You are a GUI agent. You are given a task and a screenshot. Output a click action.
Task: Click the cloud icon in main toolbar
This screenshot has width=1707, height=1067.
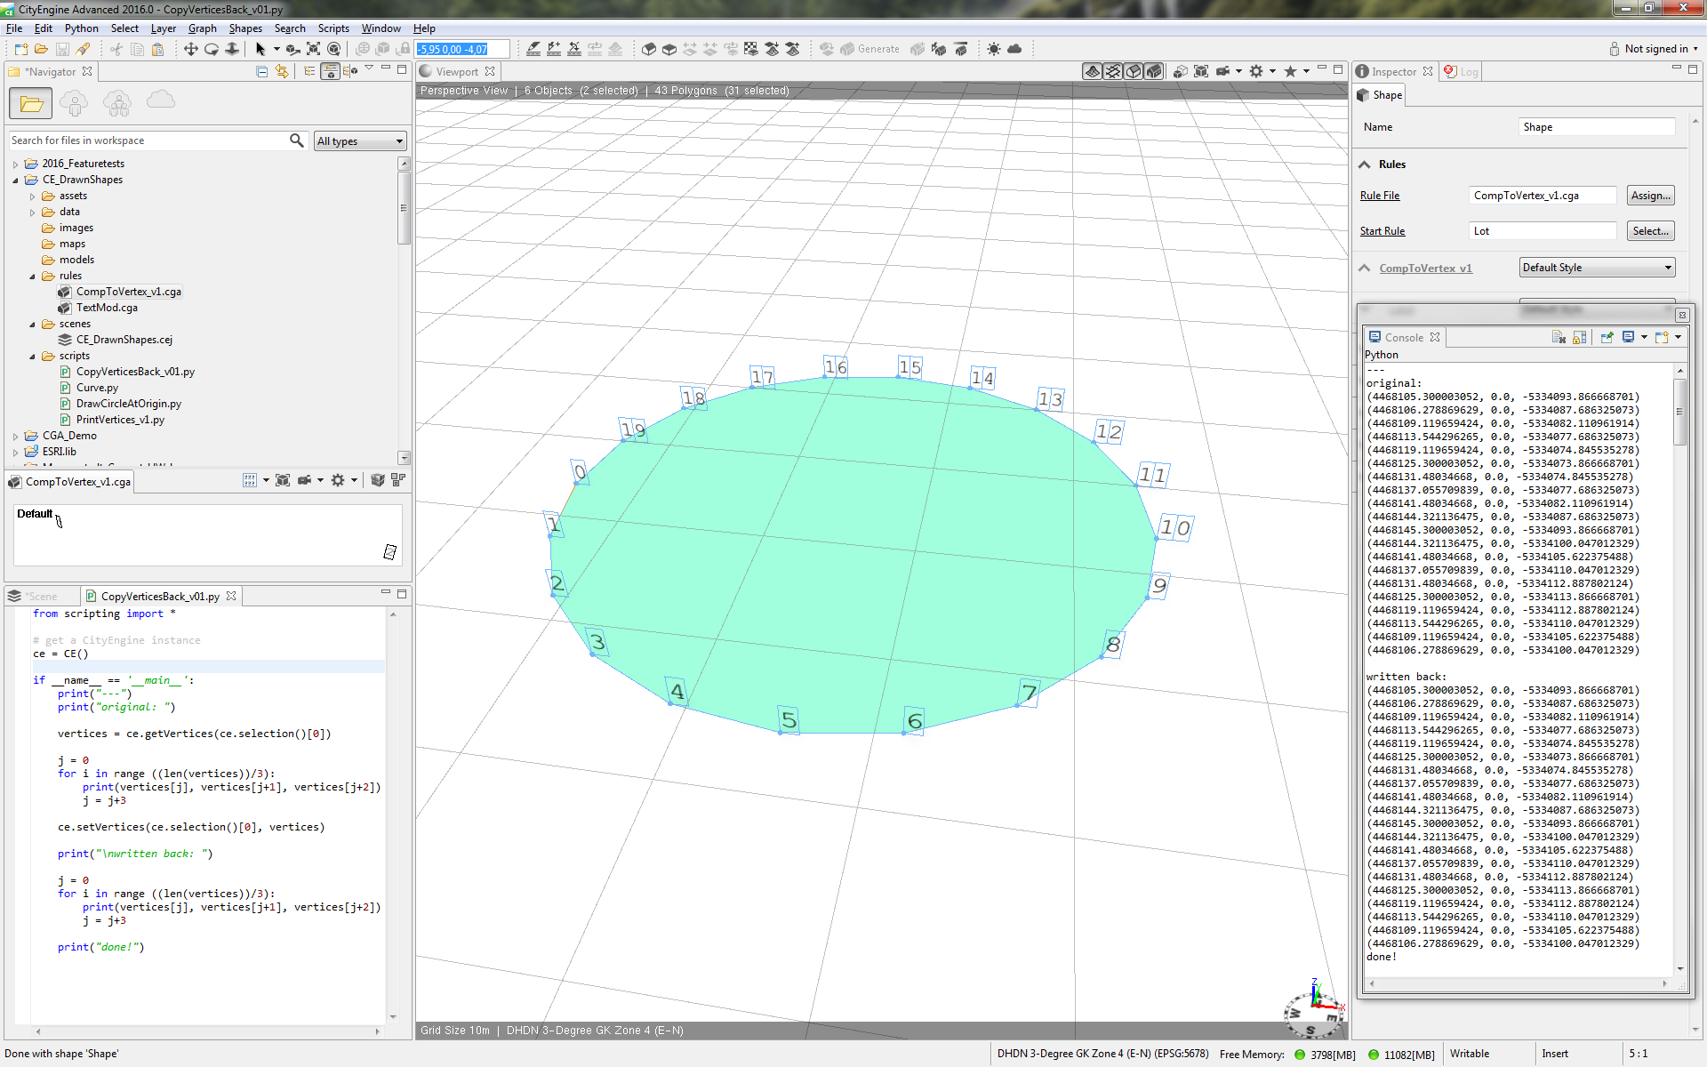pos(1014,49)
